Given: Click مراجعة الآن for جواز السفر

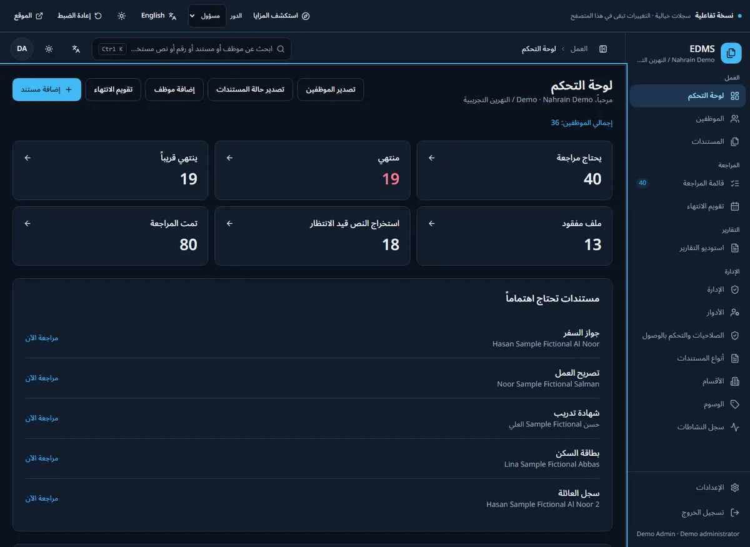Looking at the screenshot, I should pyautogui.click(x=42, y=338).
